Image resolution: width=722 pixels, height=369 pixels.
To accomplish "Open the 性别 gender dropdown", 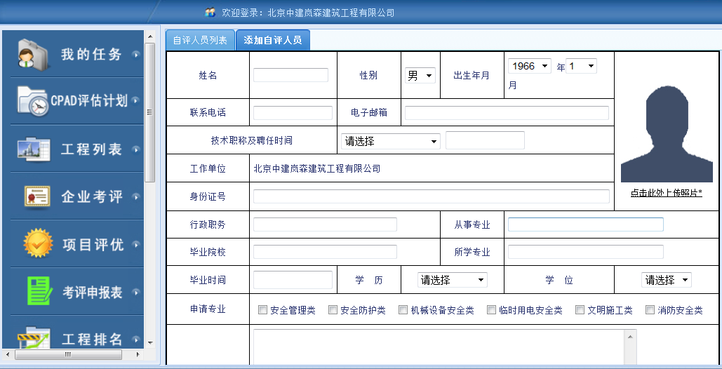I will (x=420, y=76).
